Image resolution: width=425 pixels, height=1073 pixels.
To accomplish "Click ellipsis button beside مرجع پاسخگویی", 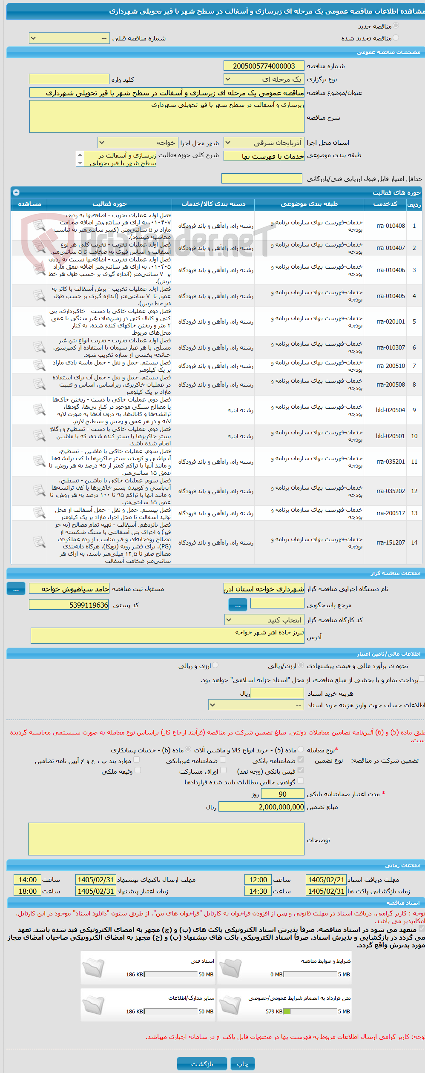I will point(238,605).
